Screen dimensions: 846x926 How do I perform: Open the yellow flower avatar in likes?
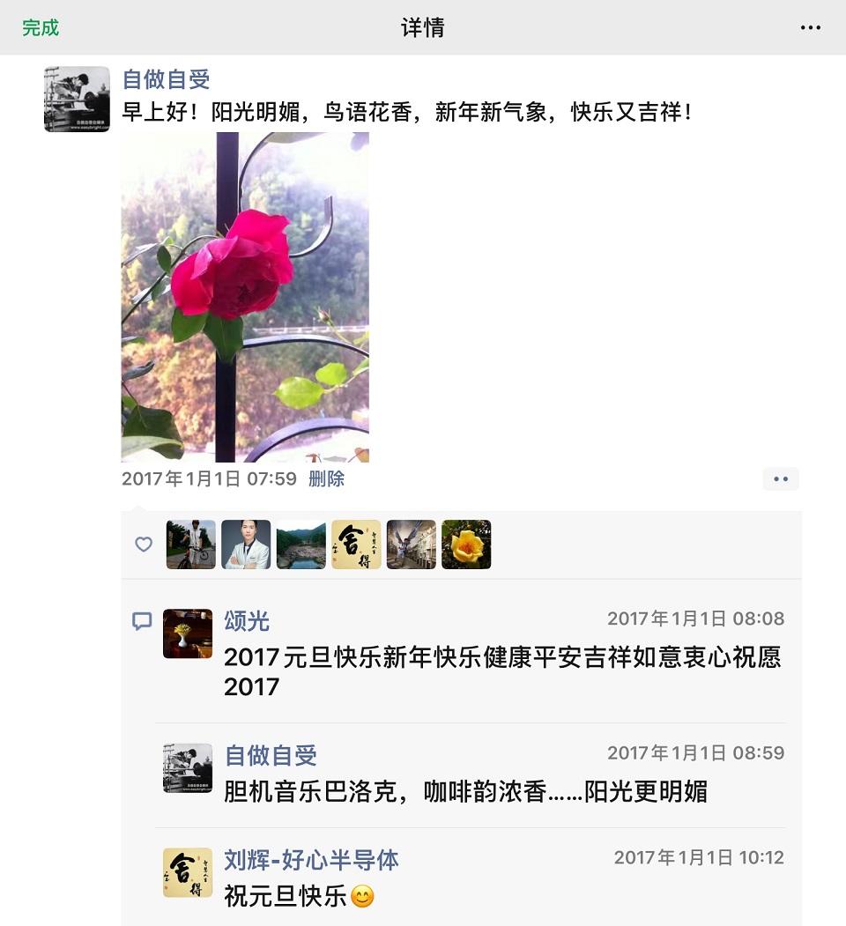pyautogui.click(x=466, y=544)
